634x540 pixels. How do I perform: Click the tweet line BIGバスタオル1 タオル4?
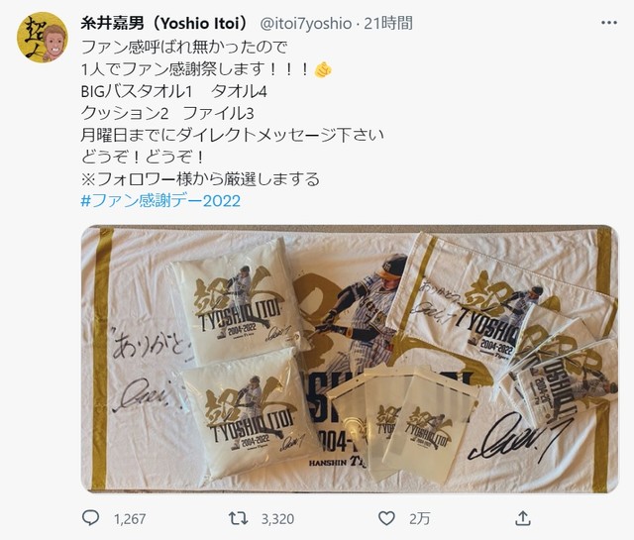click(174, 91)
